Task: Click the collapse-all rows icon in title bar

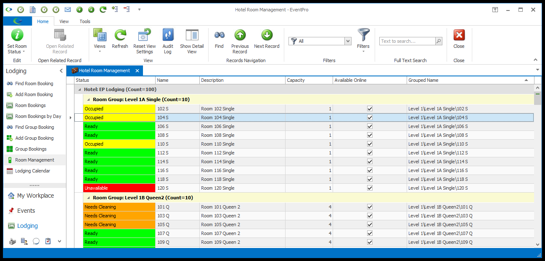Action: pos(126,9)
